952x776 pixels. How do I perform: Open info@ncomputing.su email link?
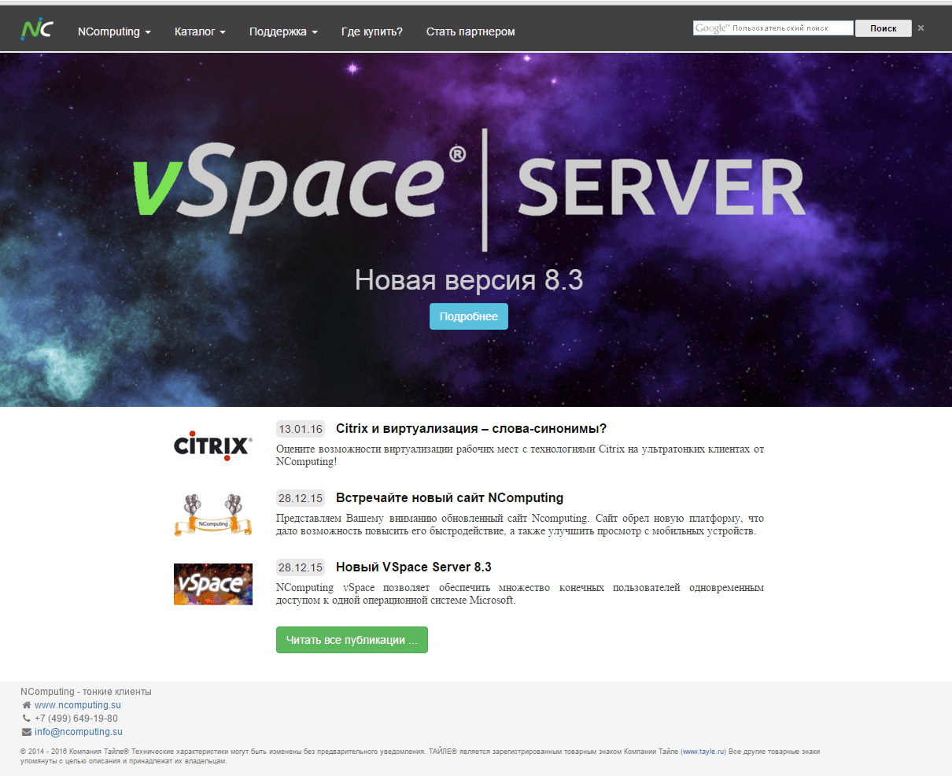pyautogui.click(x=79, y=732)
